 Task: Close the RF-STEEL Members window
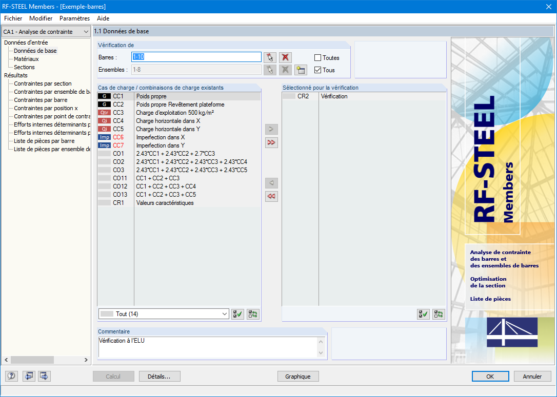click(548, 6)
